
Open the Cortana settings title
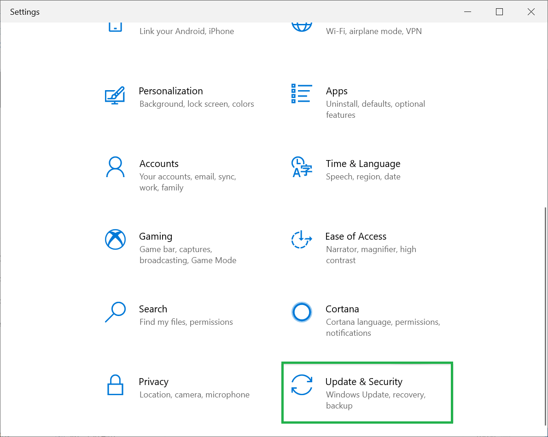coord(342,309)
